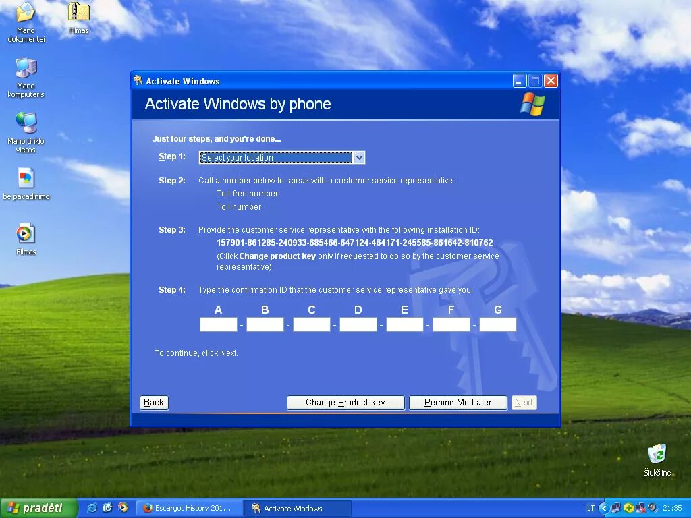The width and height of the screenshot is (691, 518).
Task: Open the pradėti start menu
Action: (38, 508)
